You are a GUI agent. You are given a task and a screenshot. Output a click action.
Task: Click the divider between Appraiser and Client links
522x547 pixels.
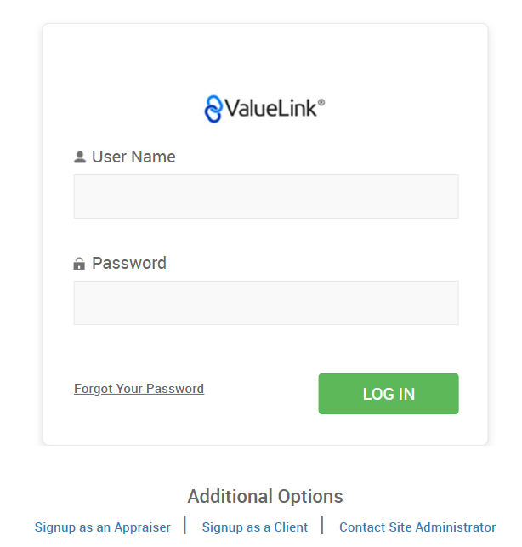pos(185,525)
